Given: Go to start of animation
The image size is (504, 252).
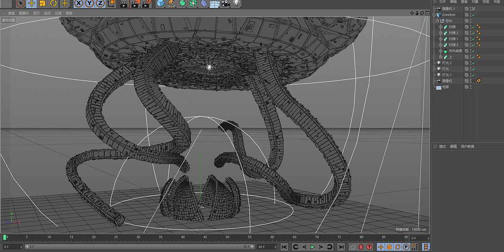Looking at the screenshot, I should tap(284, 247).
